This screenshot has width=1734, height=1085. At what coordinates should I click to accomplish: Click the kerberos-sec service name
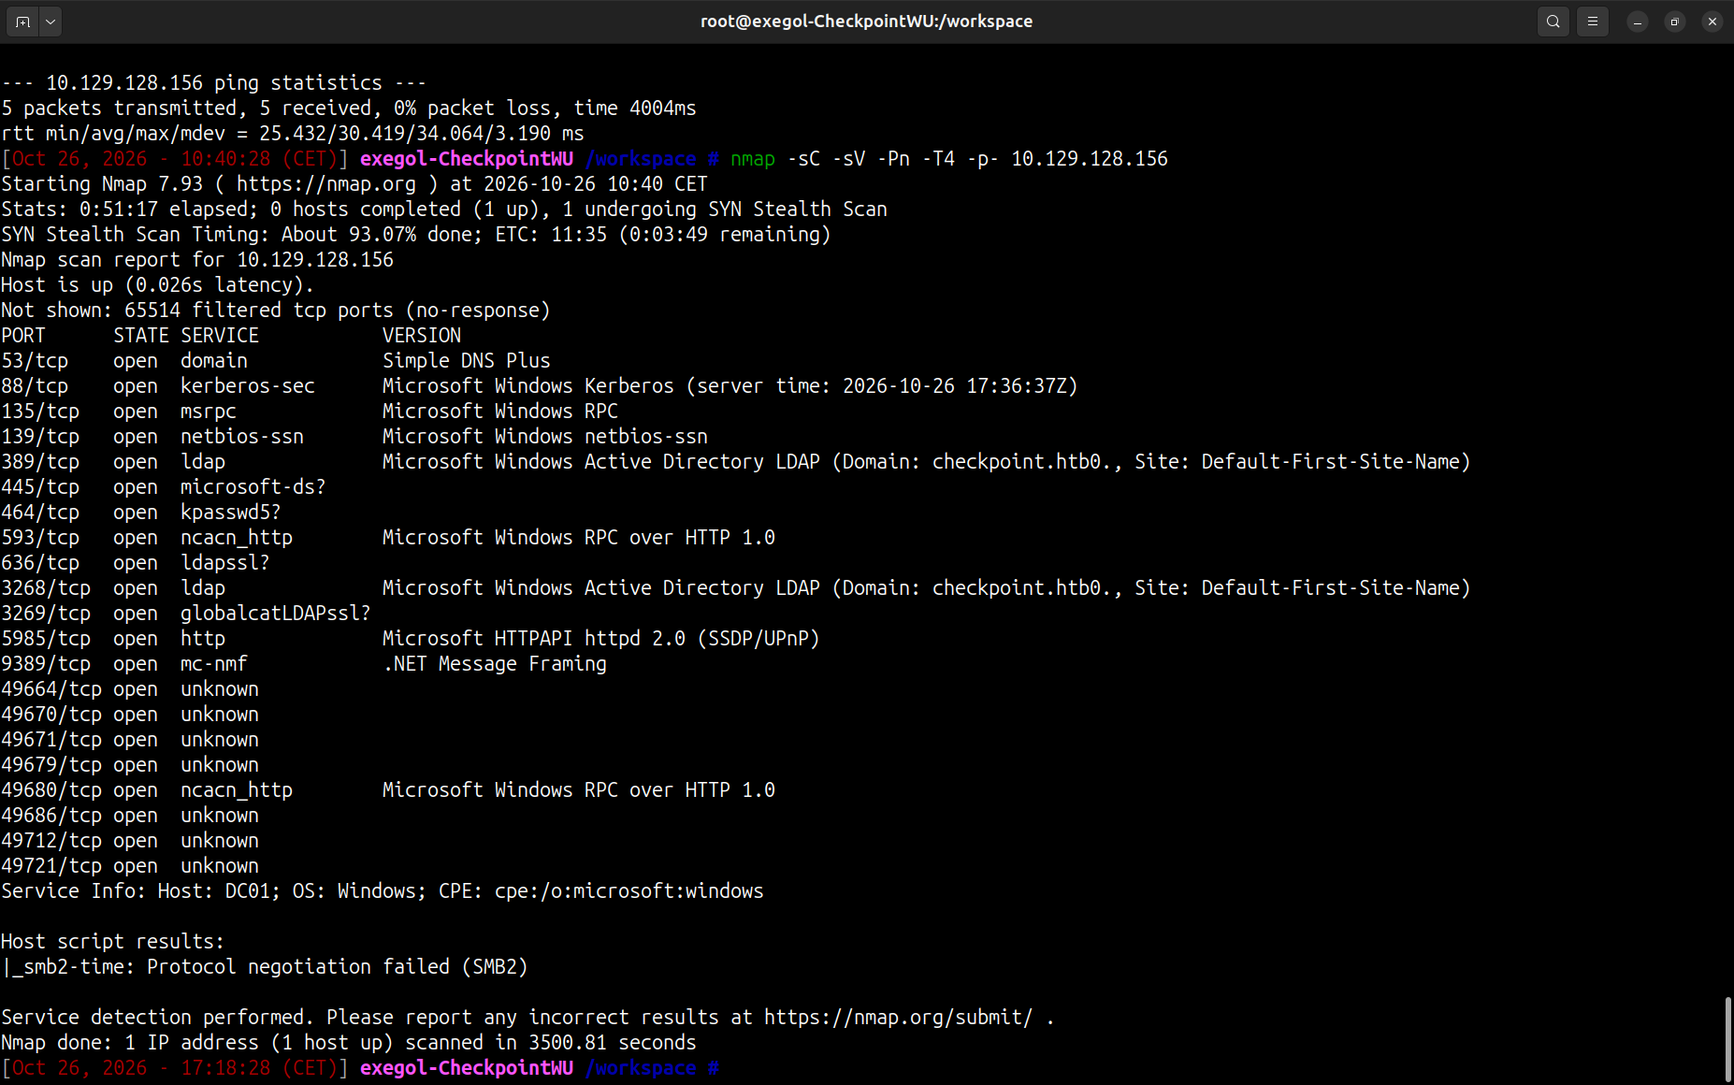coord(248,386)
